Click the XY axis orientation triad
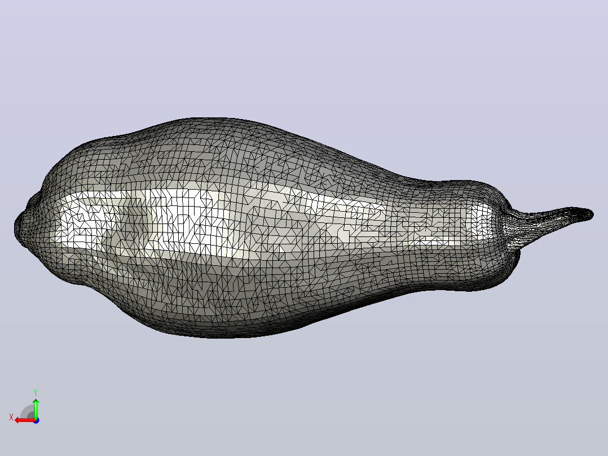 [25, 407]
